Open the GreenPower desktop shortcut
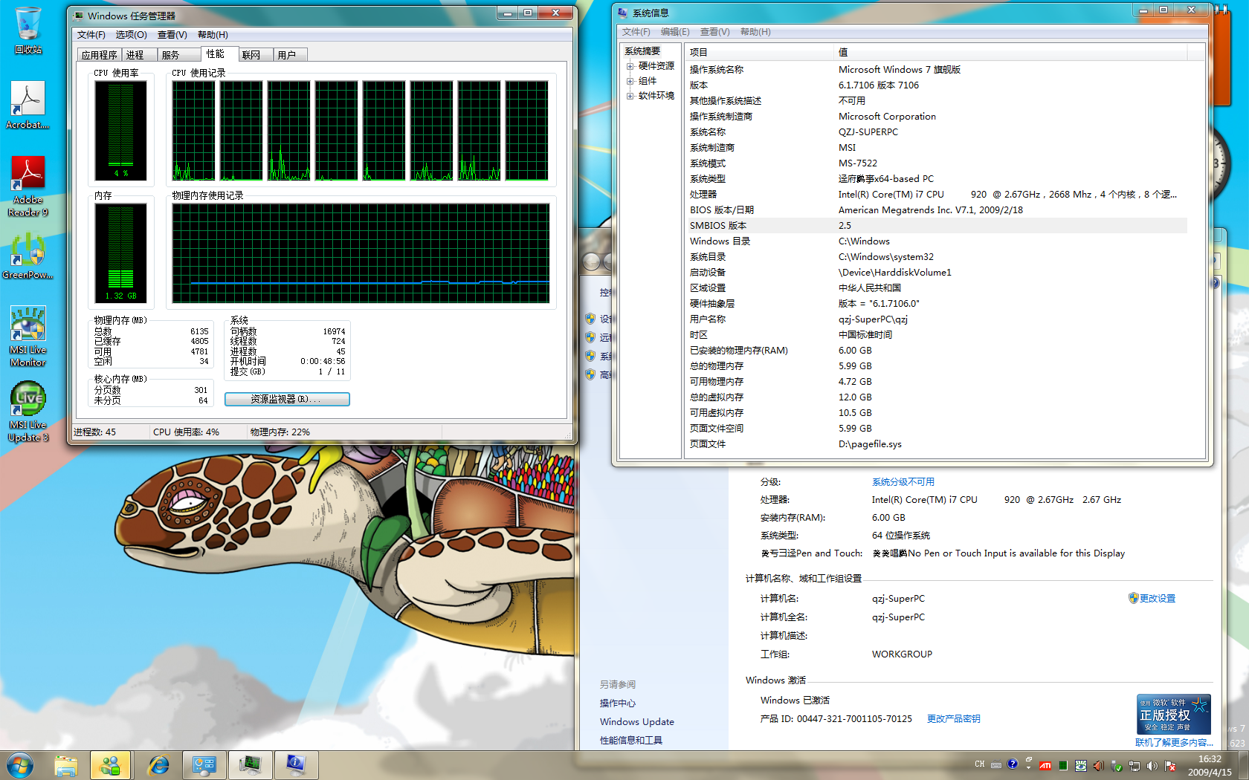This screenshot has height=780, width=1249. 28,256
